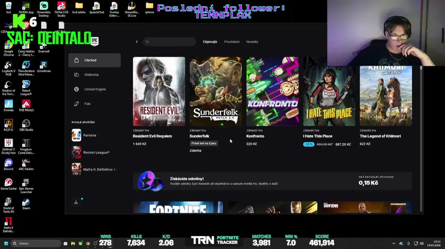Focus the store search field
The width and height of the screenshot is (445, 249).
click(170, 42)
